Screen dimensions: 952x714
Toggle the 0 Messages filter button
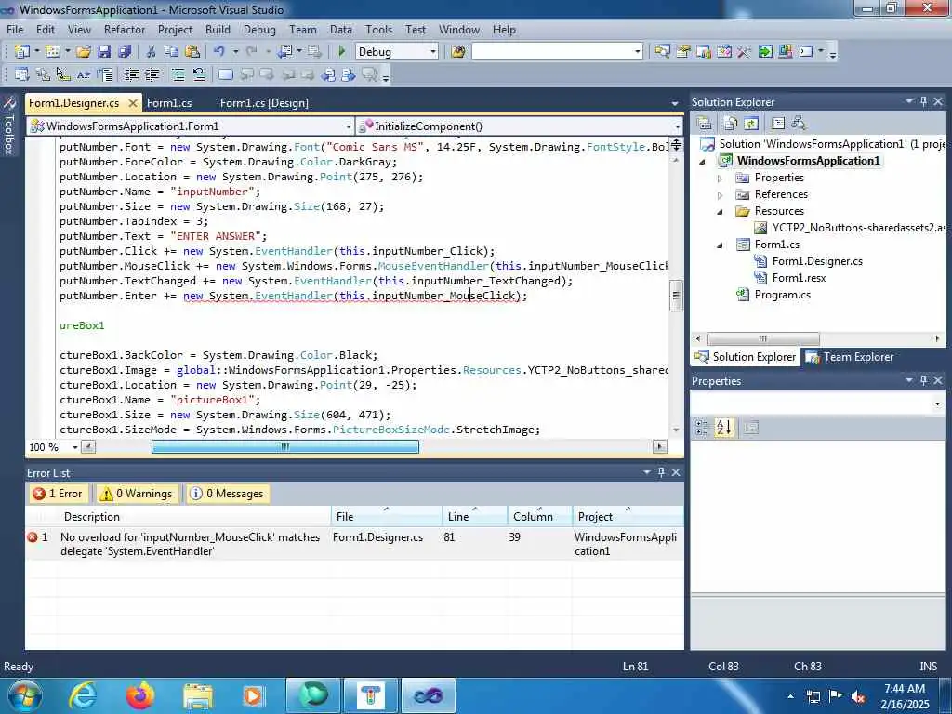click(x=227, y=494)
